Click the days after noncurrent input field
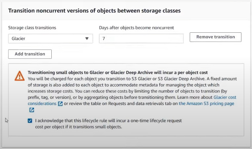The image size is (252, 149). click(x=141, y=39)
